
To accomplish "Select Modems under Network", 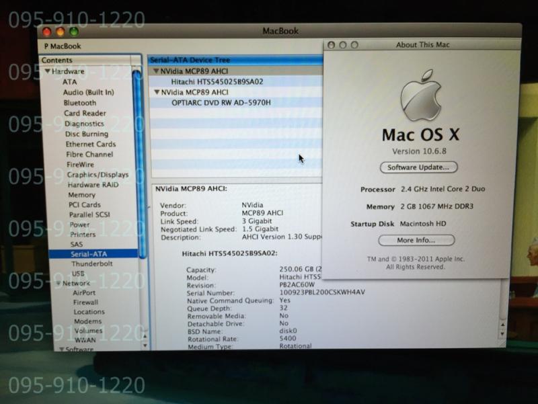I will [x=88, y=321].
